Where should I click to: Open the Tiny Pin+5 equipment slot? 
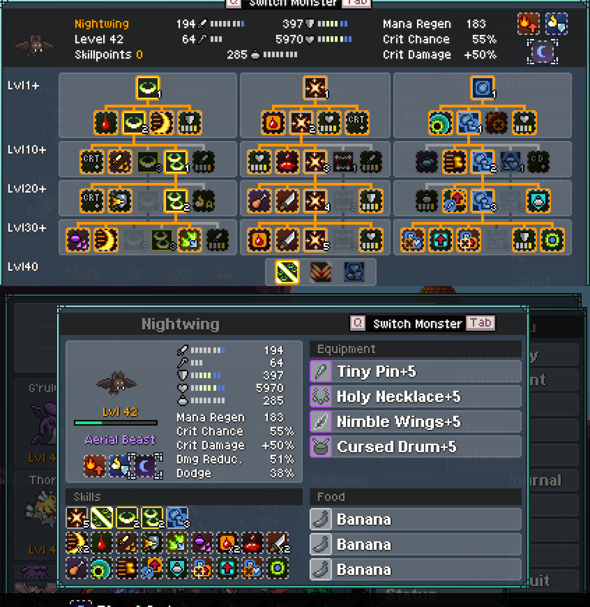point(415,372)
